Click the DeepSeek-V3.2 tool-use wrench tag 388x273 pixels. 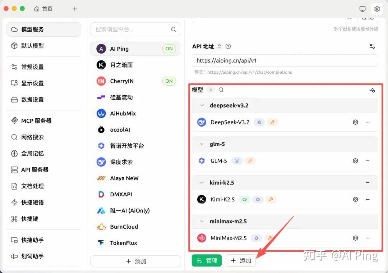pyautogui.click(x=272, y=122)
